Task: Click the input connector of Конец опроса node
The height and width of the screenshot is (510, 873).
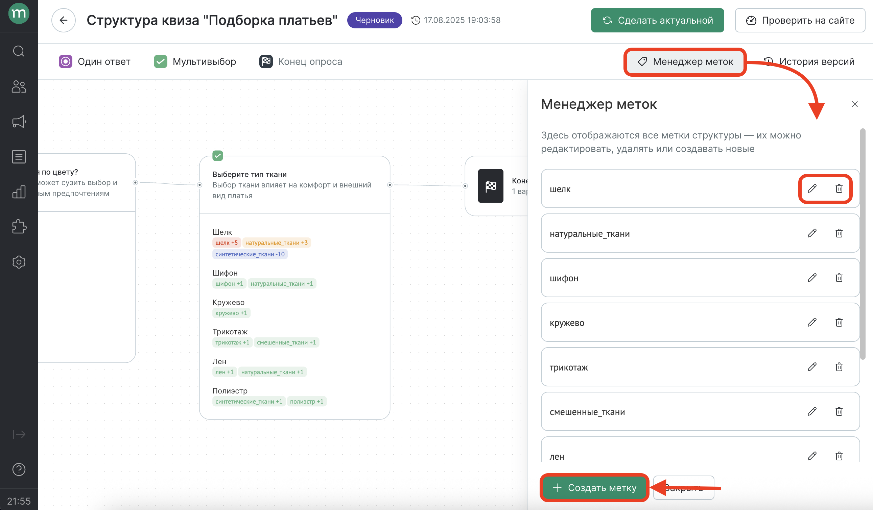Action: tap(465, 186)
